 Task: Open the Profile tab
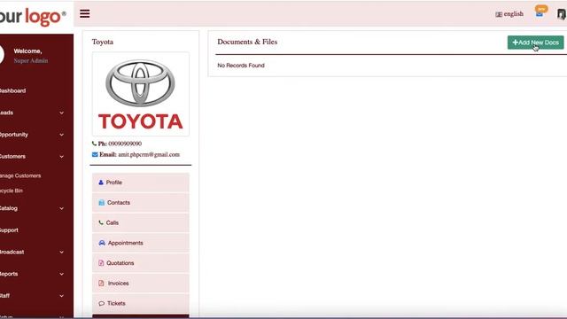(141, 183)
